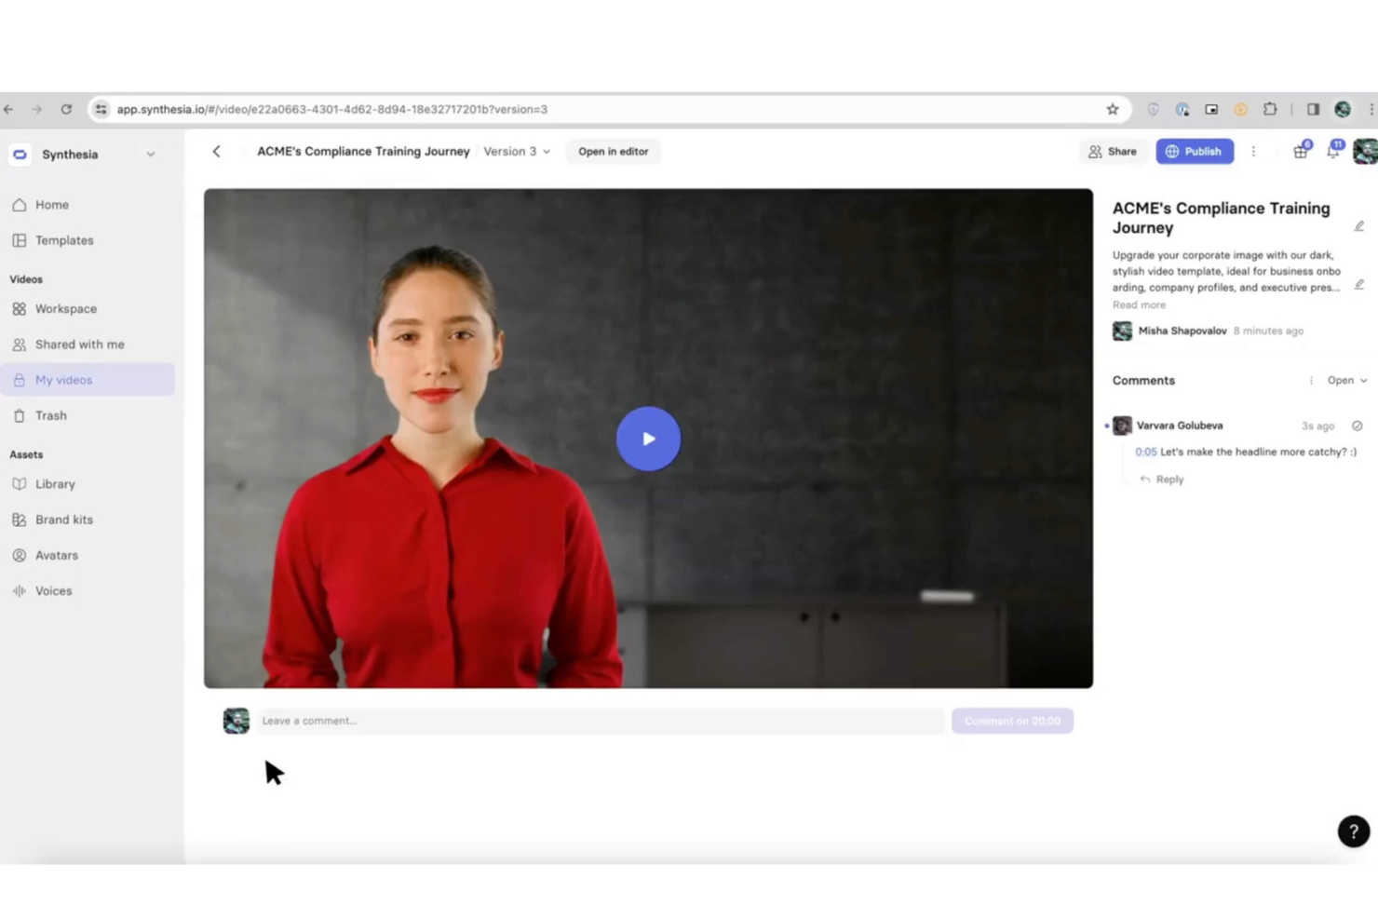Open the user account avatar in header
1378x919 pixels.
coord(1365,152)
